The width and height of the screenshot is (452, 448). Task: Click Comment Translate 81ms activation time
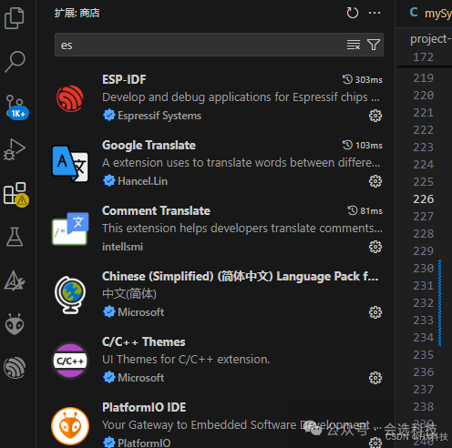click(365, 210)
